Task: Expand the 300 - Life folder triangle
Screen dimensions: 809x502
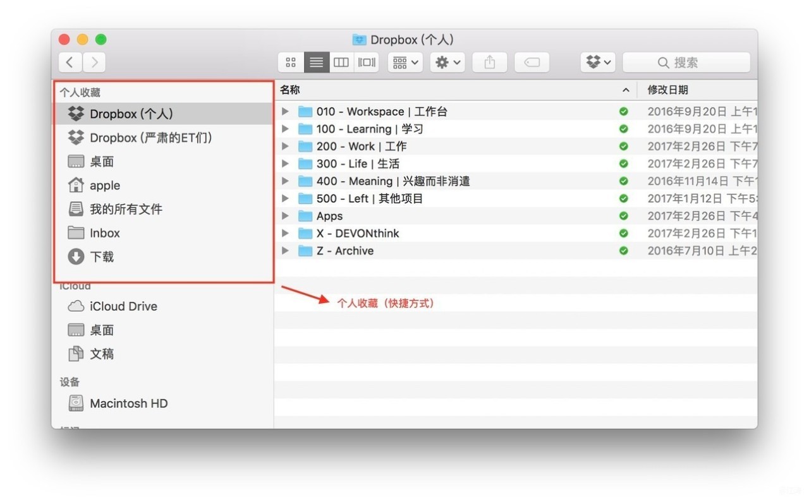Action: [285, 164]
